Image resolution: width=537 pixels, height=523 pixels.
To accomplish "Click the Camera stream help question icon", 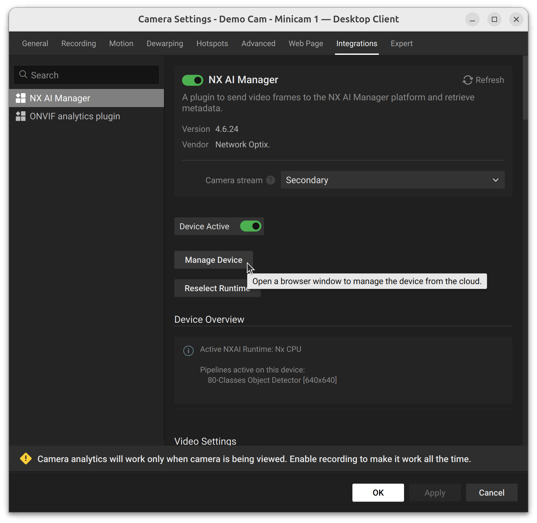I will (270, 180).
